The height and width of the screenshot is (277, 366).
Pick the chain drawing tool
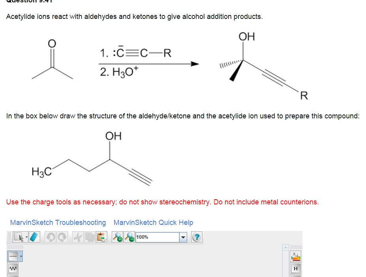point(13,268)
